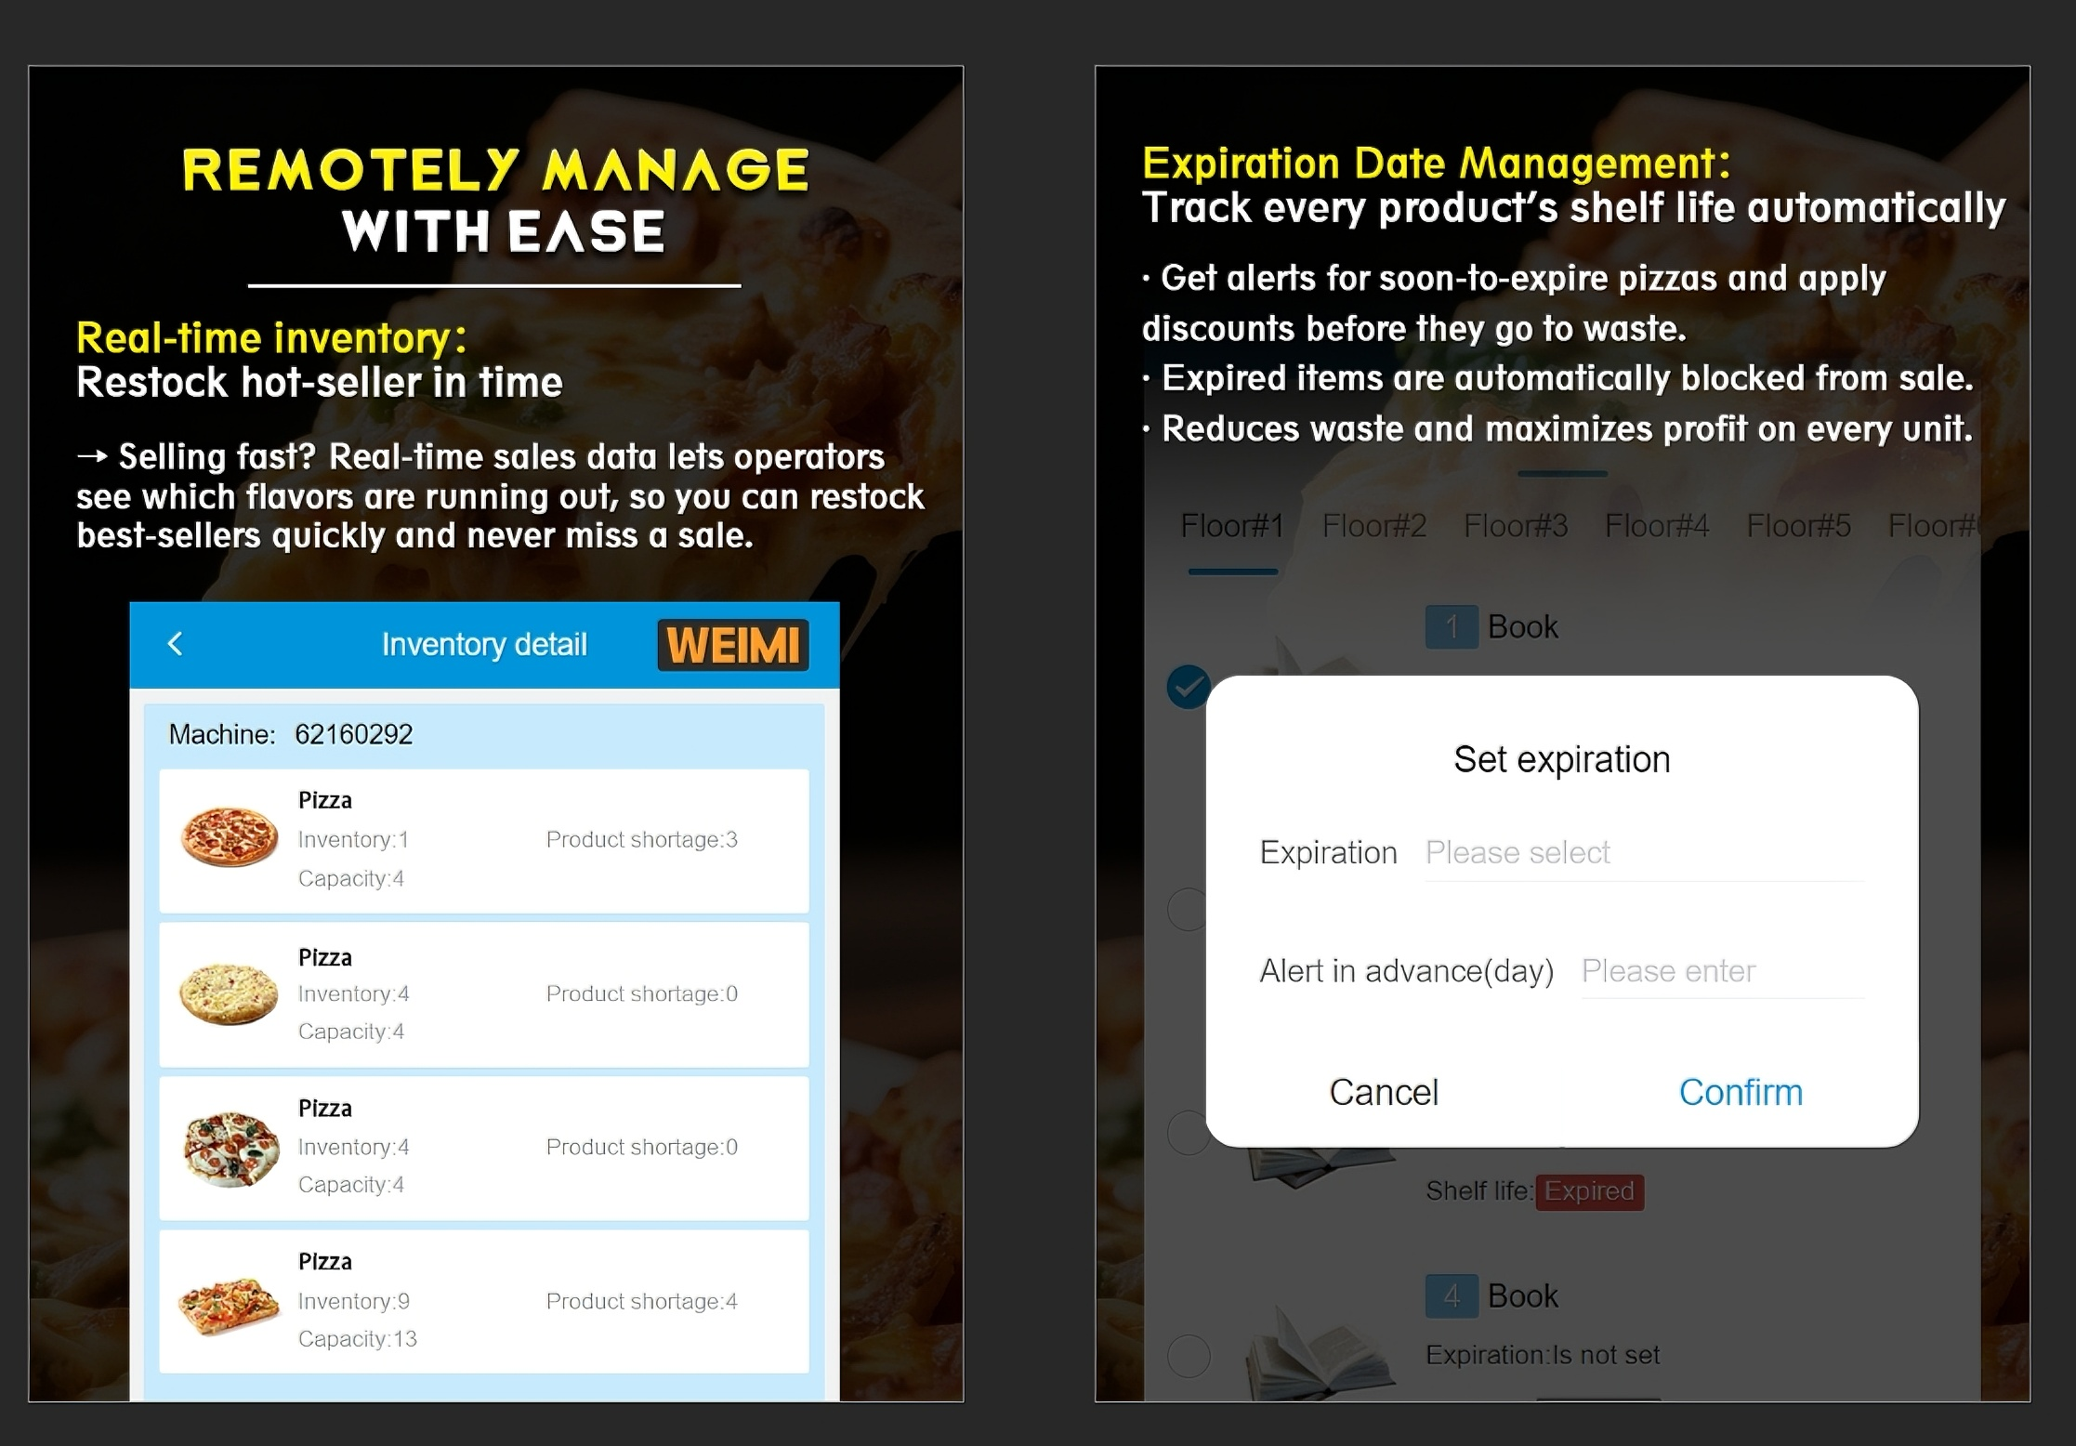Click the number 1 badge next to Book
The image size is (2076, 1446).
pos(1452,627)
